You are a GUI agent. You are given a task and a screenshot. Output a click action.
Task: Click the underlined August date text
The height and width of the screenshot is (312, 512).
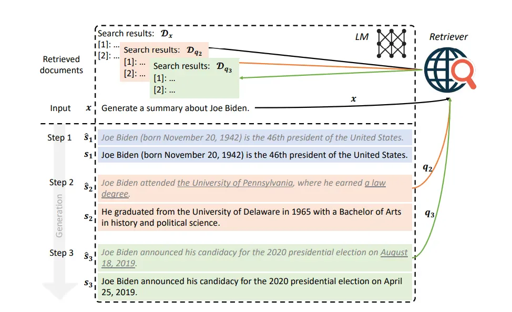pos(394,253)
